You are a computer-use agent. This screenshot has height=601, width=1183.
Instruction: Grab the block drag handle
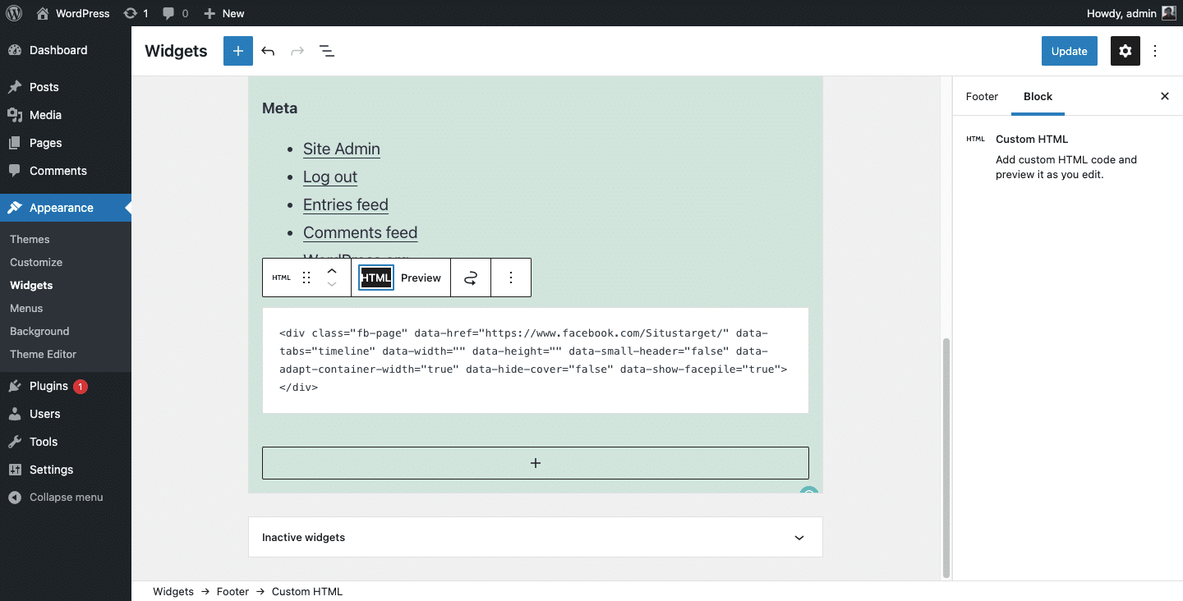coord(306,278)
